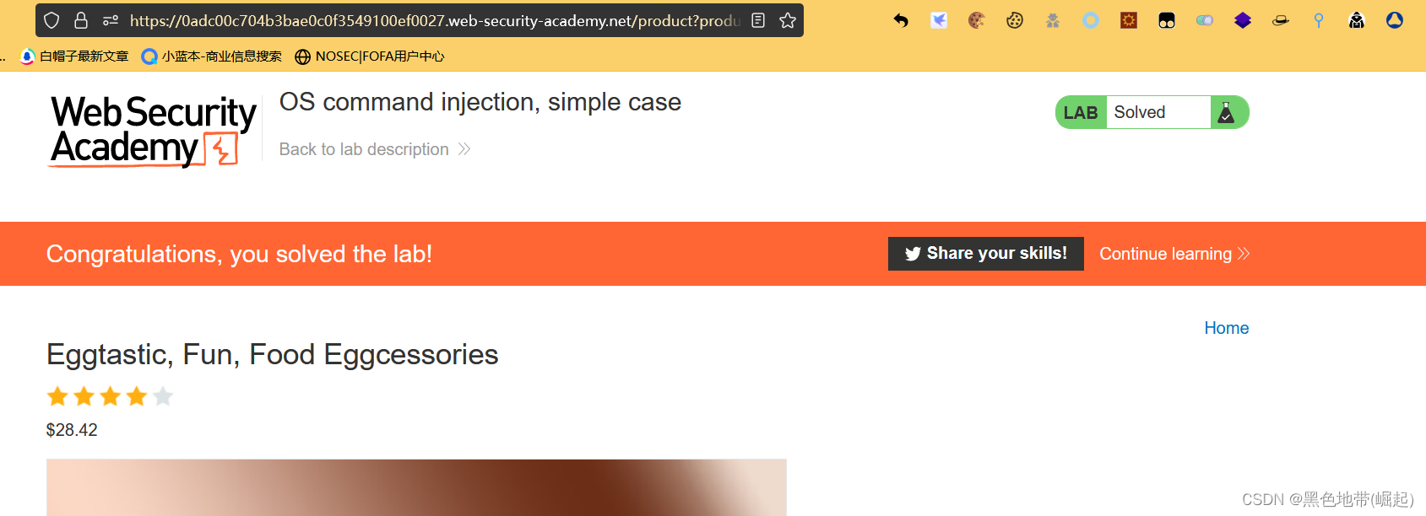Click the lab flask icon beside Solved
The height and width of the screenshot is (516, 1426).
[x=1227, y=112]
